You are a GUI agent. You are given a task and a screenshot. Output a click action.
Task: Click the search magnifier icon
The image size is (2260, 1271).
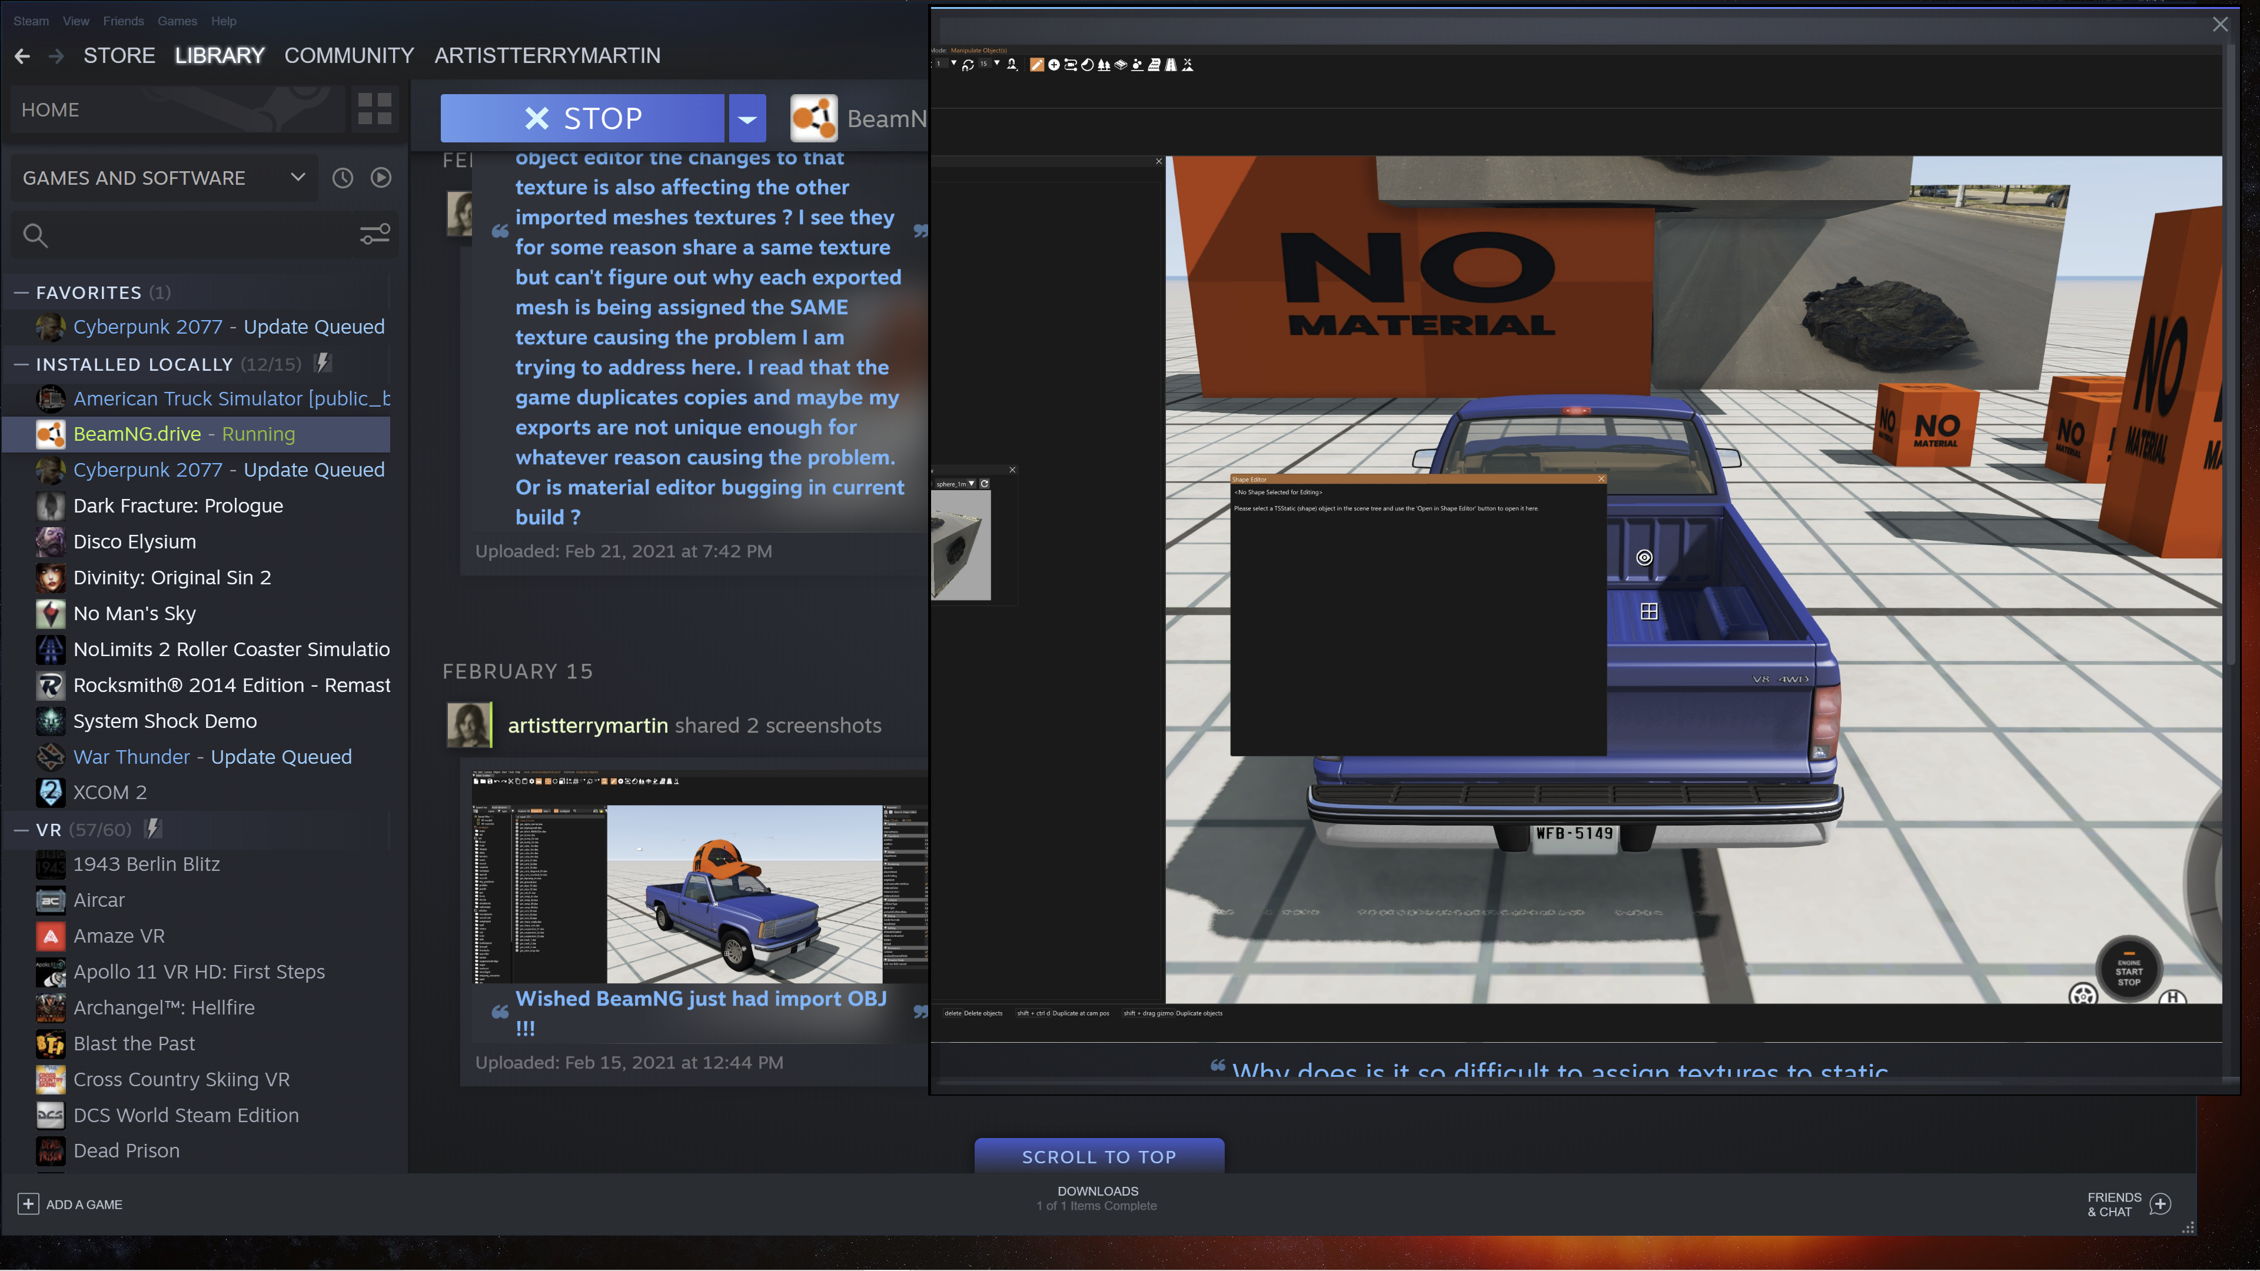click(x=35, y=235)
